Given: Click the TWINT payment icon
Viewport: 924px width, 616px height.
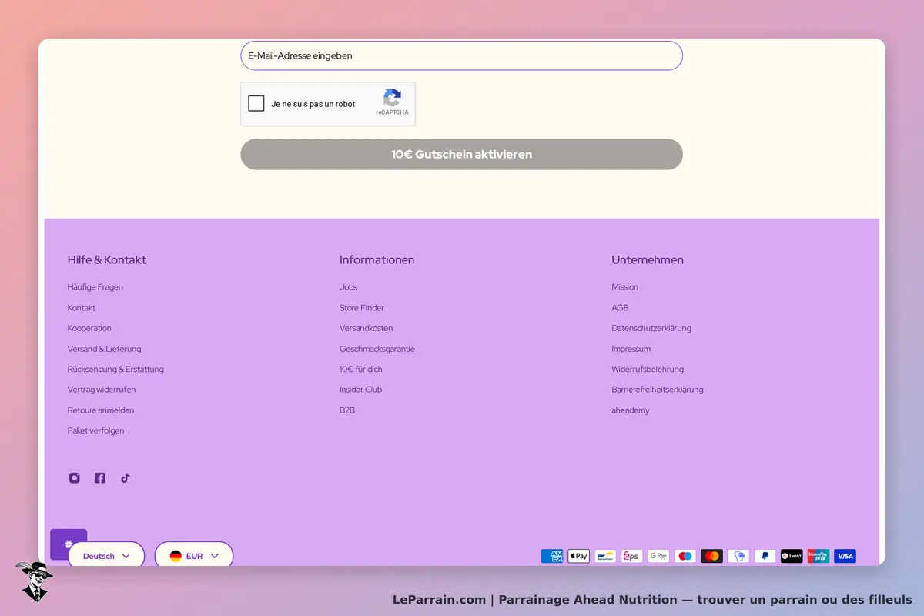Looking at the screenshot, I should (792, 556).
